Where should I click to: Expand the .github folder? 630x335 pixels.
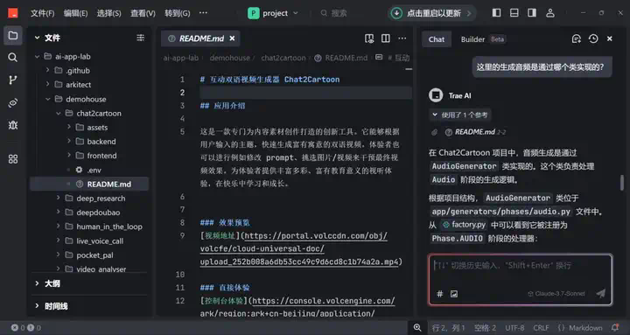pyautogui.click(x=48, y=71)
